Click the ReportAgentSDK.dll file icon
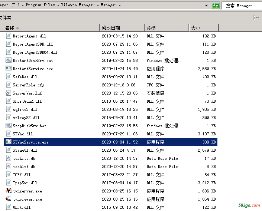 (9, 44)
